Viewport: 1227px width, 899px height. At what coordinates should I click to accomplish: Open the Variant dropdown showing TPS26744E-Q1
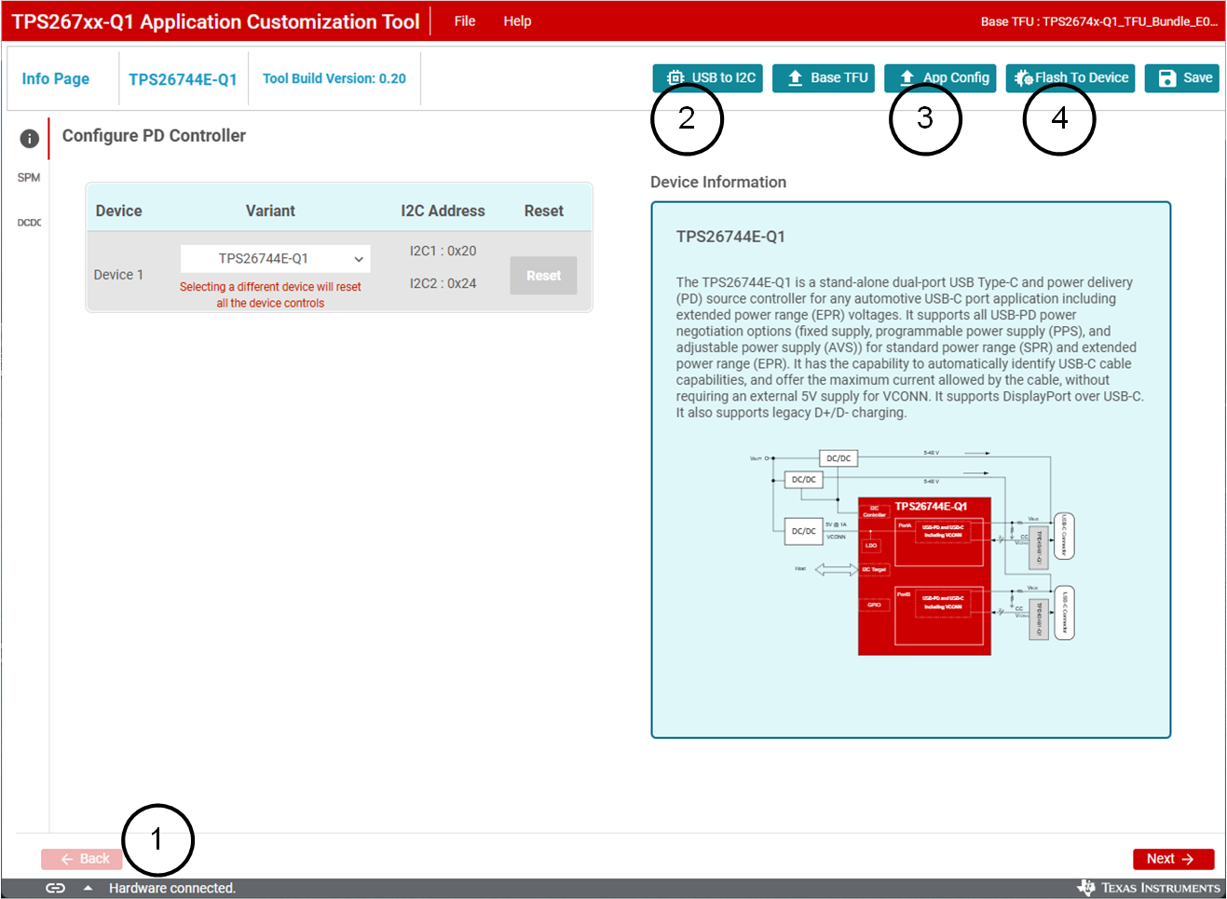point(275,259)
